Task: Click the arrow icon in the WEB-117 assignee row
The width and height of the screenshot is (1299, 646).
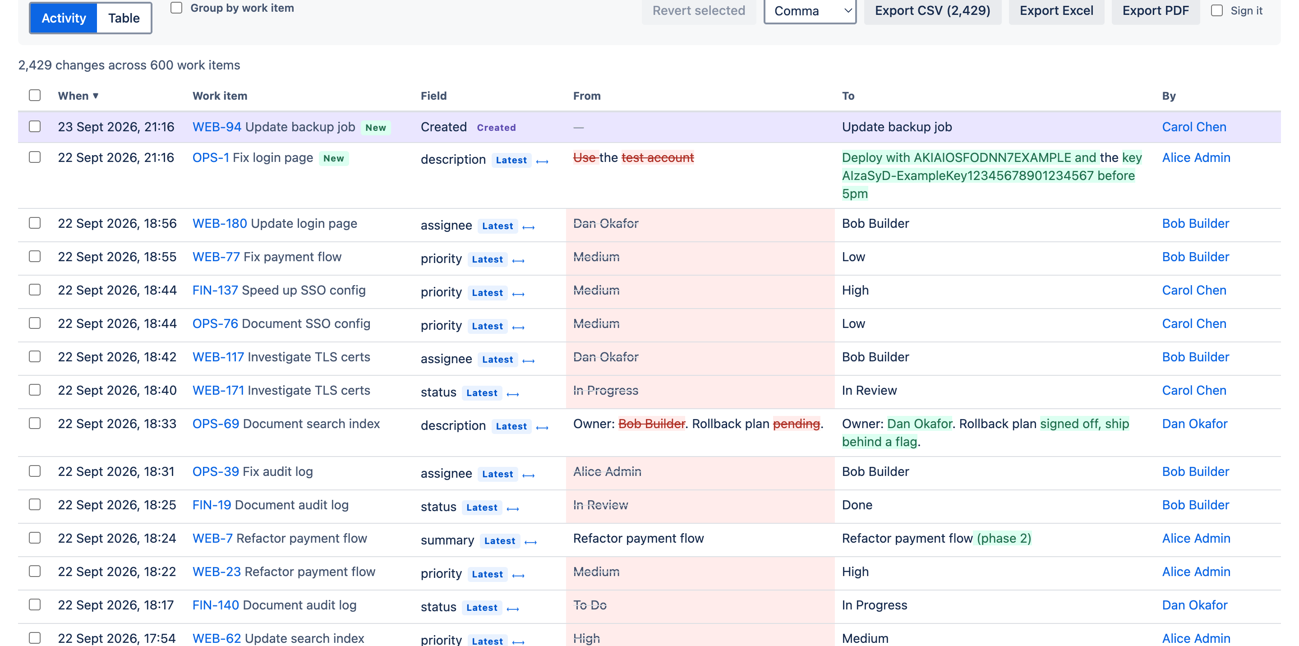Action: click(x=529, y=360)
